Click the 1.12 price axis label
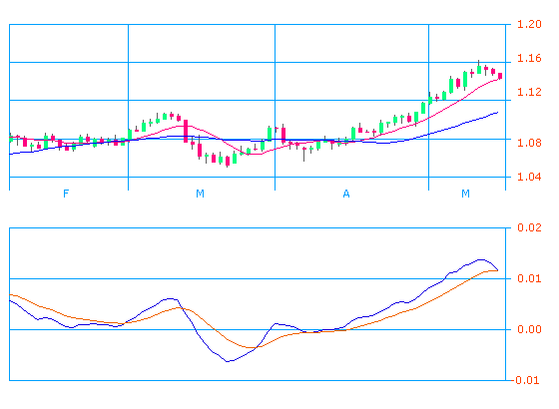The image size is (559, 409). coord(529,92)
